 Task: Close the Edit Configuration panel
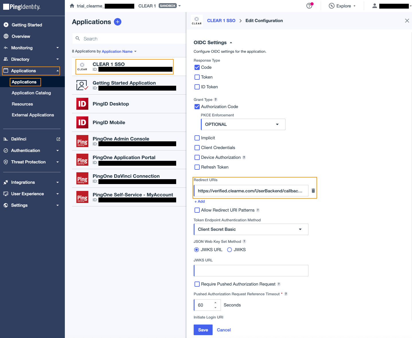pyautogui.click(x=407, y=21)
